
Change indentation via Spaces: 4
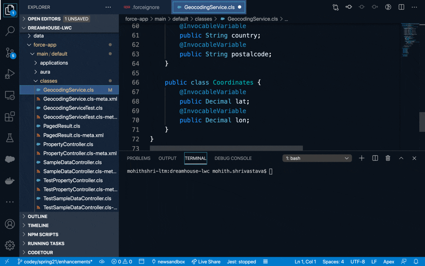pos(333,262)
